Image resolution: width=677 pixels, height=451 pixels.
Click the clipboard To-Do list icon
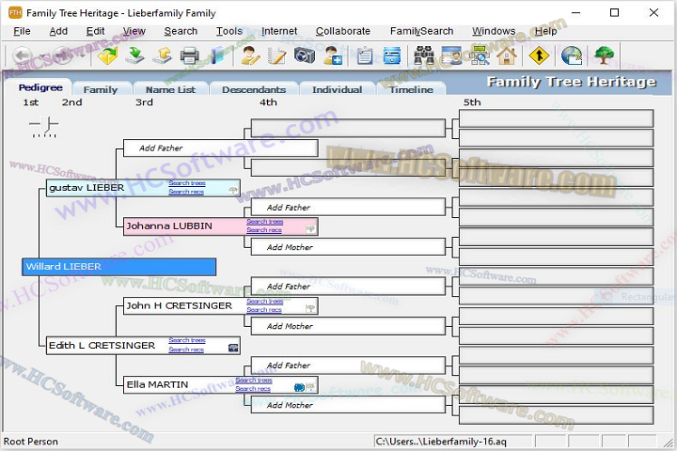[x=365, y=55]
